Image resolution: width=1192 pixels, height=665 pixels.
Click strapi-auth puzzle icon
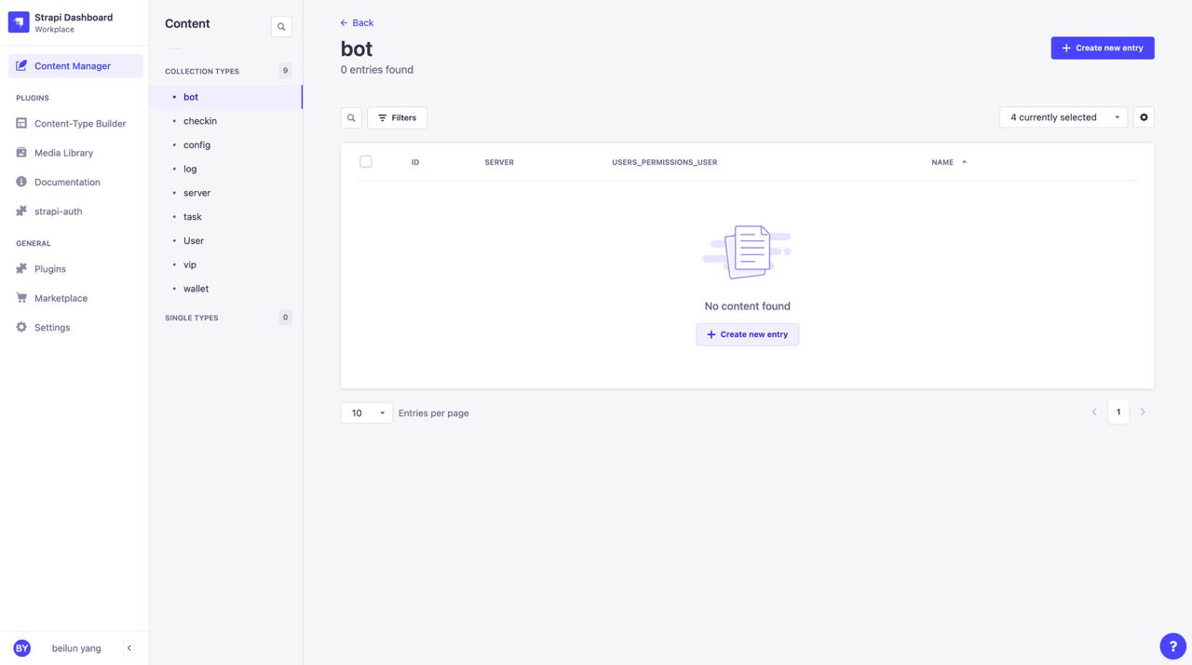click(x=21, y=211)
